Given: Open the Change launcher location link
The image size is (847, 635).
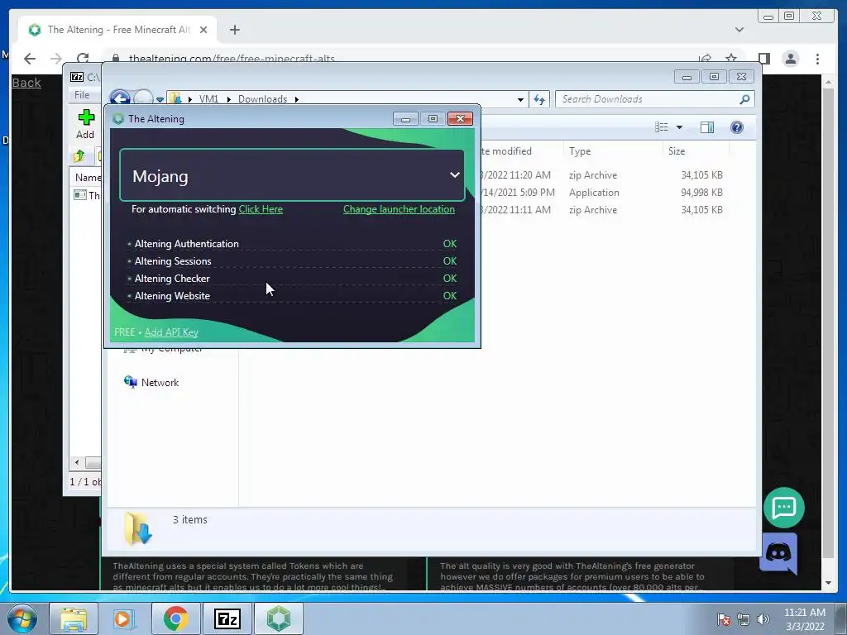Looking at the screenshot, I should (x=399, y=209).
